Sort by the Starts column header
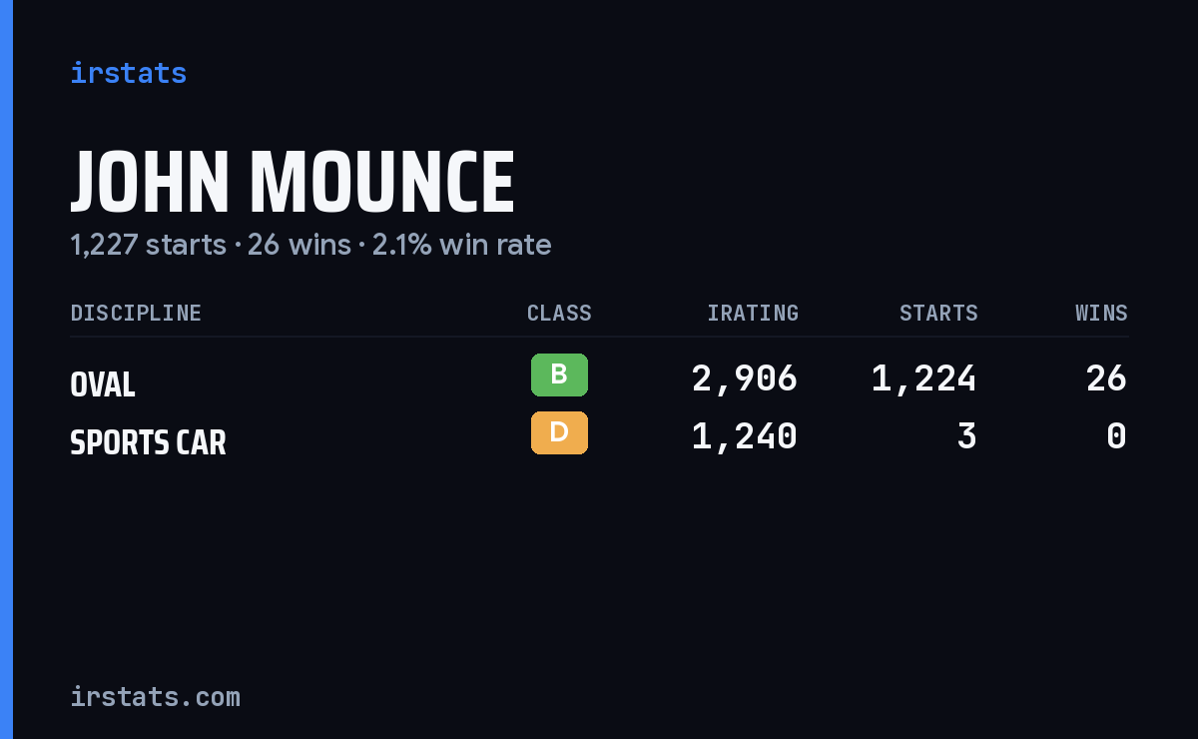 click(938, 313)
